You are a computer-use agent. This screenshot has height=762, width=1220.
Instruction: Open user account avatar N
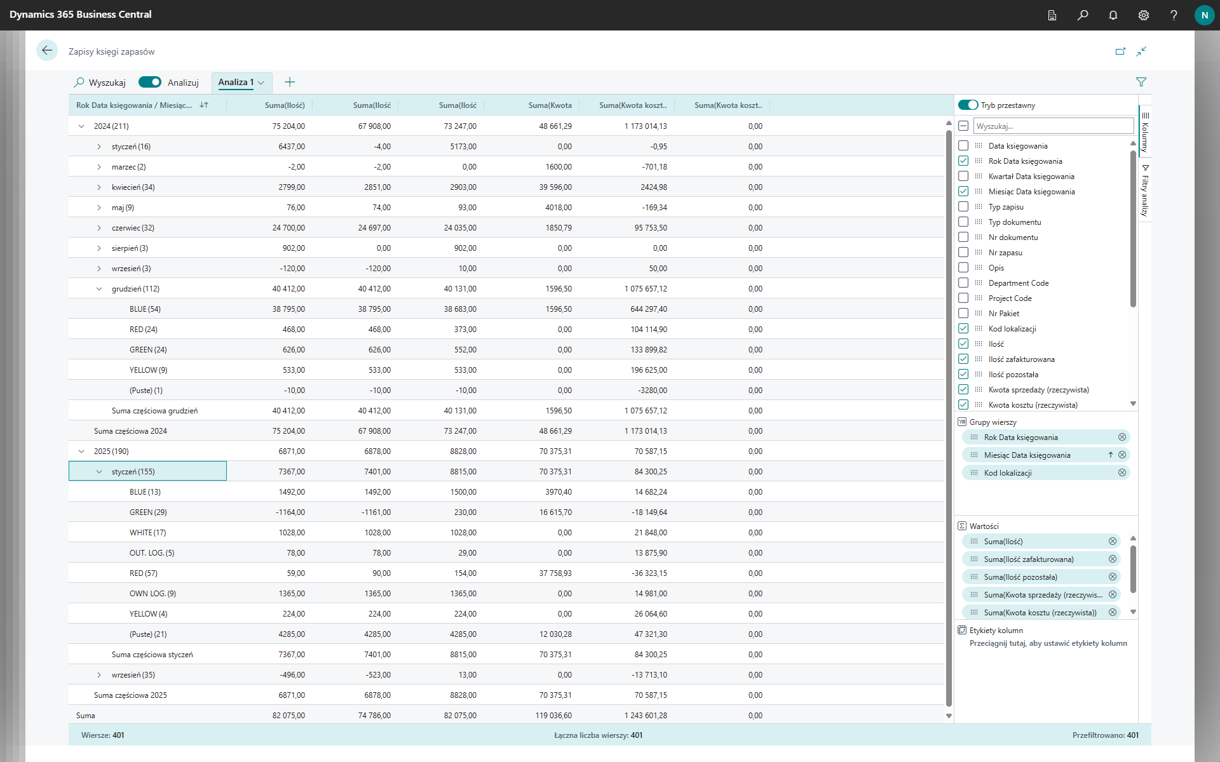tap(1204, 15)
